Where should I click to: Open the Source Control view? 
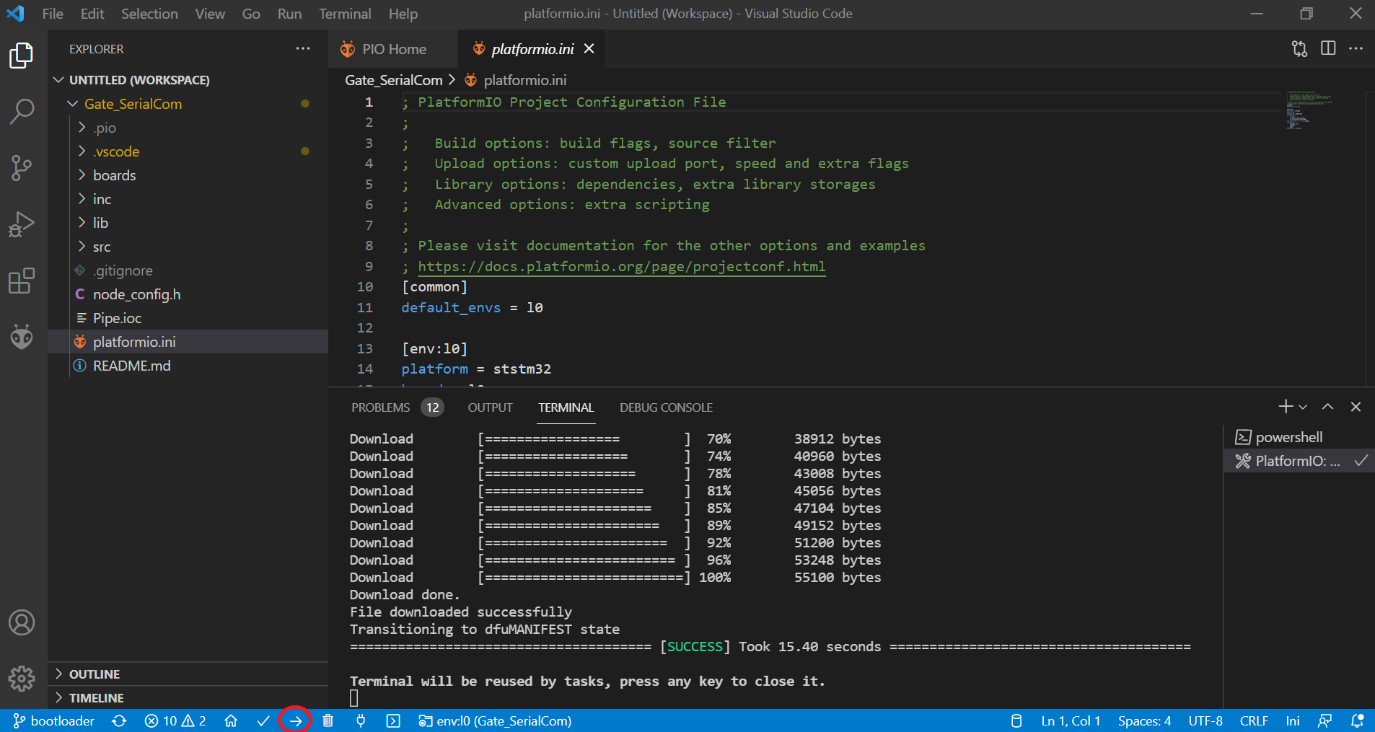tap(22, 168)
